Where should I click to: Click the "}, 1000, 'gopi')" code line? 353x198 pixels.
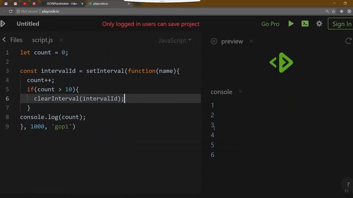(48, 127)
